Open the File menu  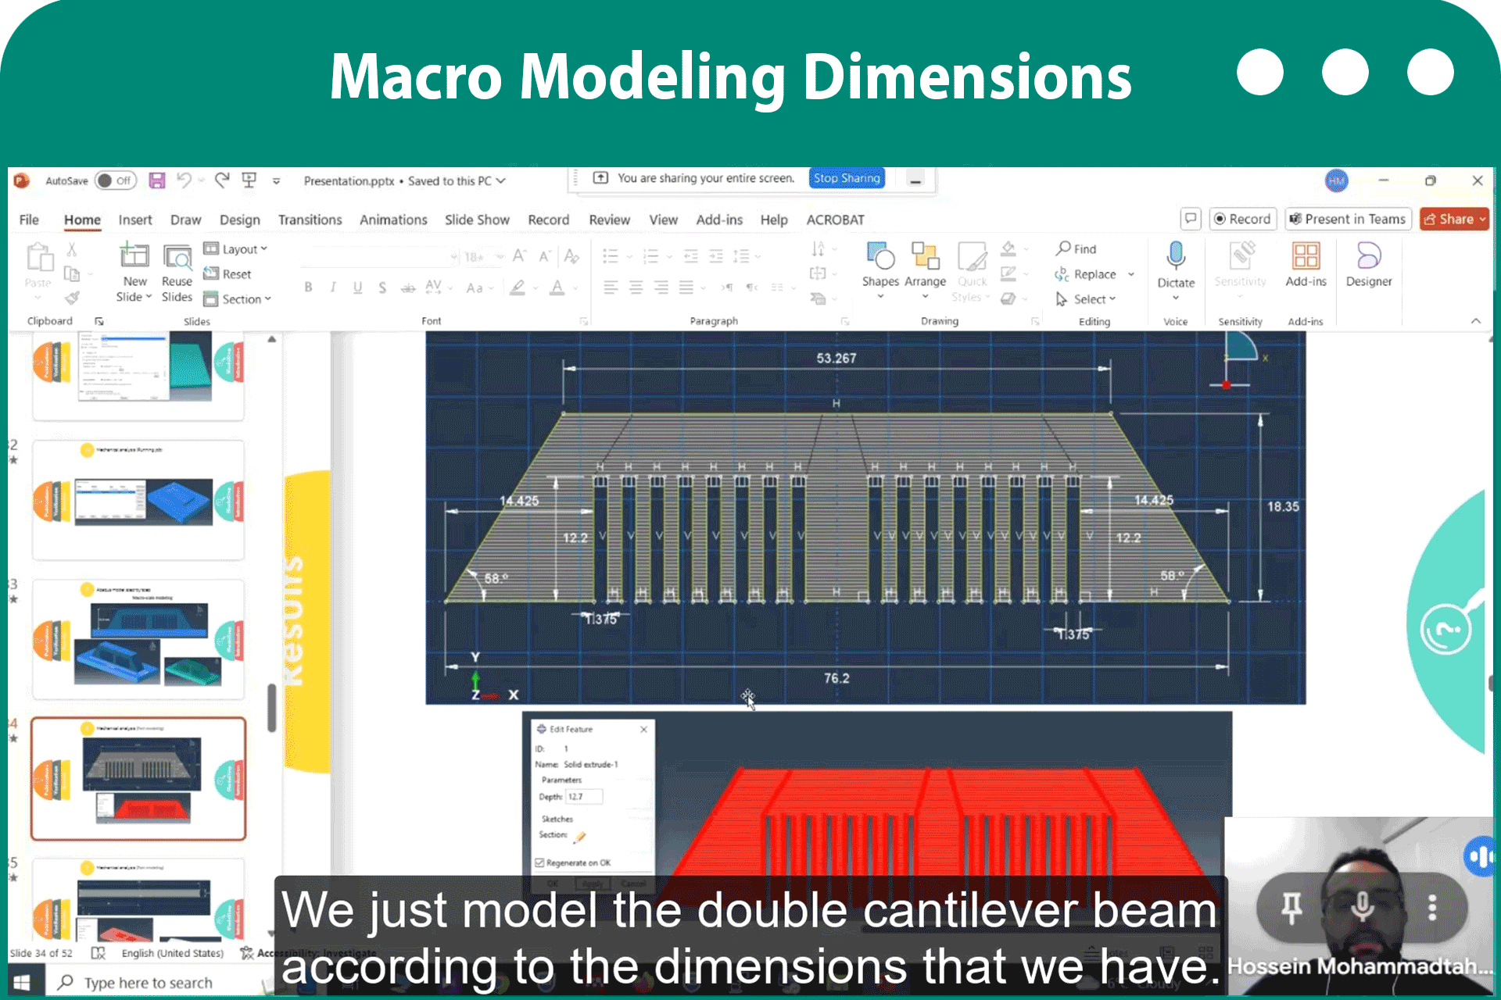(x=29, y=220)
